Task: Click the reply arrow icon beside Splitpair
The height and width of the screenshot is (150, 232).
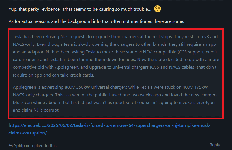Action: [11, 146]
